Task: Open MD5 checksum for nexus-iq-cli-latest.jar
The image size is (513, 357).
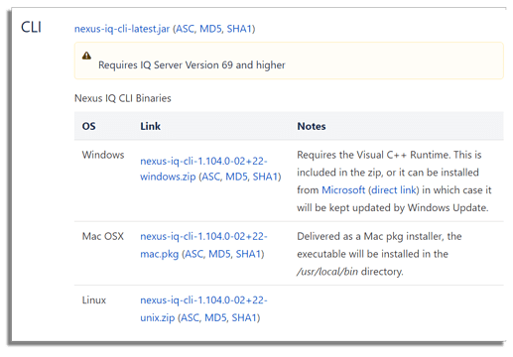Action: tap(210, 29)
